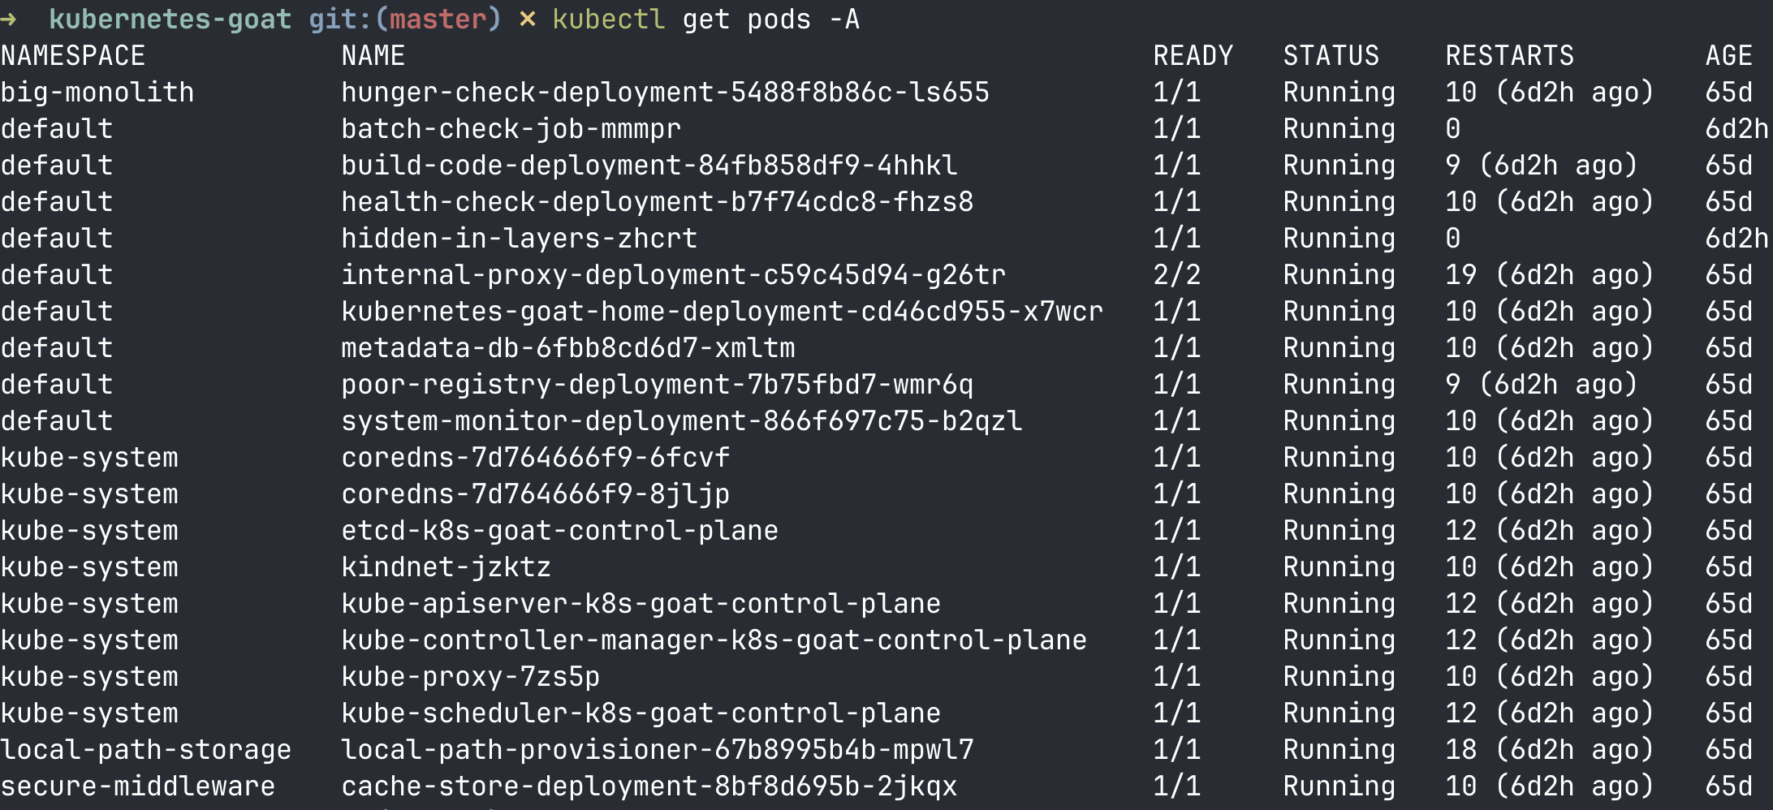The width and height of the screenshot is (1773, 810).
Task: Click the local-path-storage namespace
Action: tap(146, 749)
